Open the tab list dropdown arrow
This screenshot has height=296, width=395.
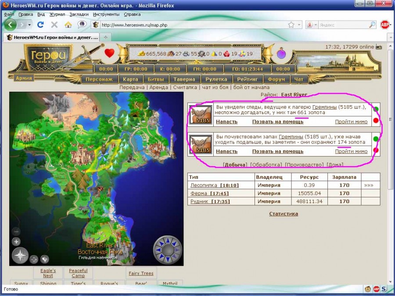point(391,37)
